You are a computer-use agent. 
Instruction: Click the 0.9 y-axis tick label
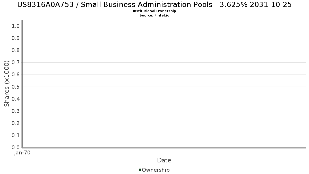tap(16, 38)
